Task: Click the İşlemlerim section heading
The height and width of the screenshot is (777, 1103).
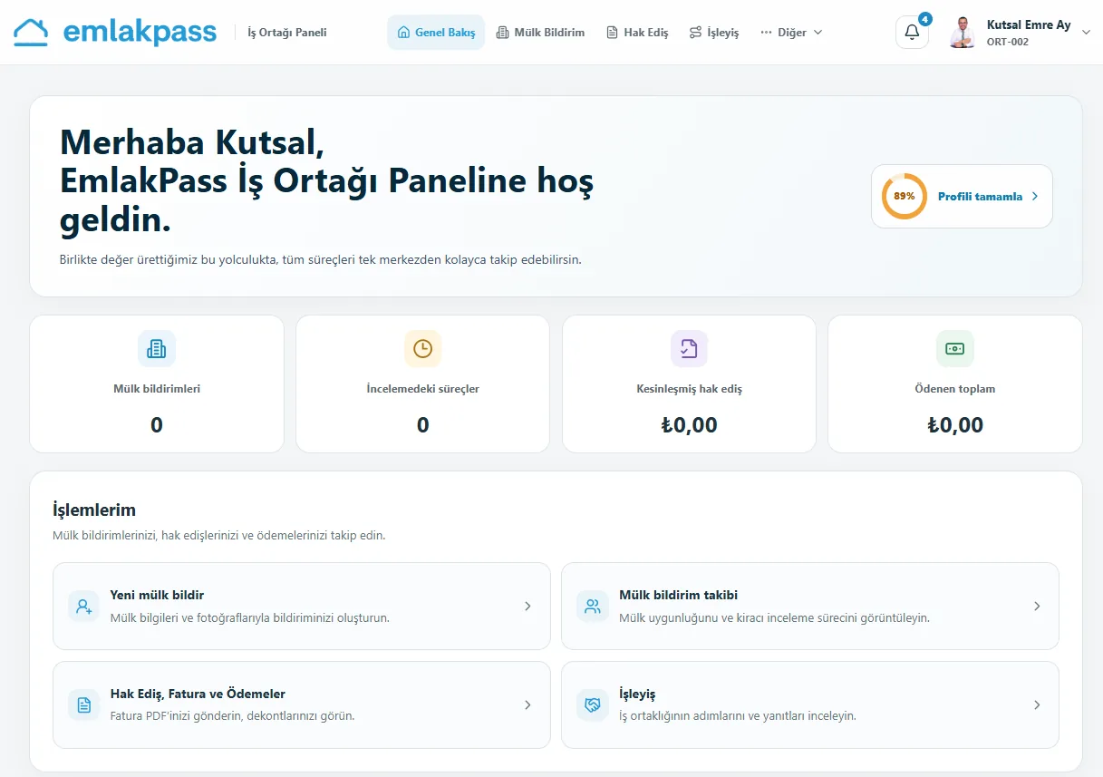Action: (x=94, y=510)
